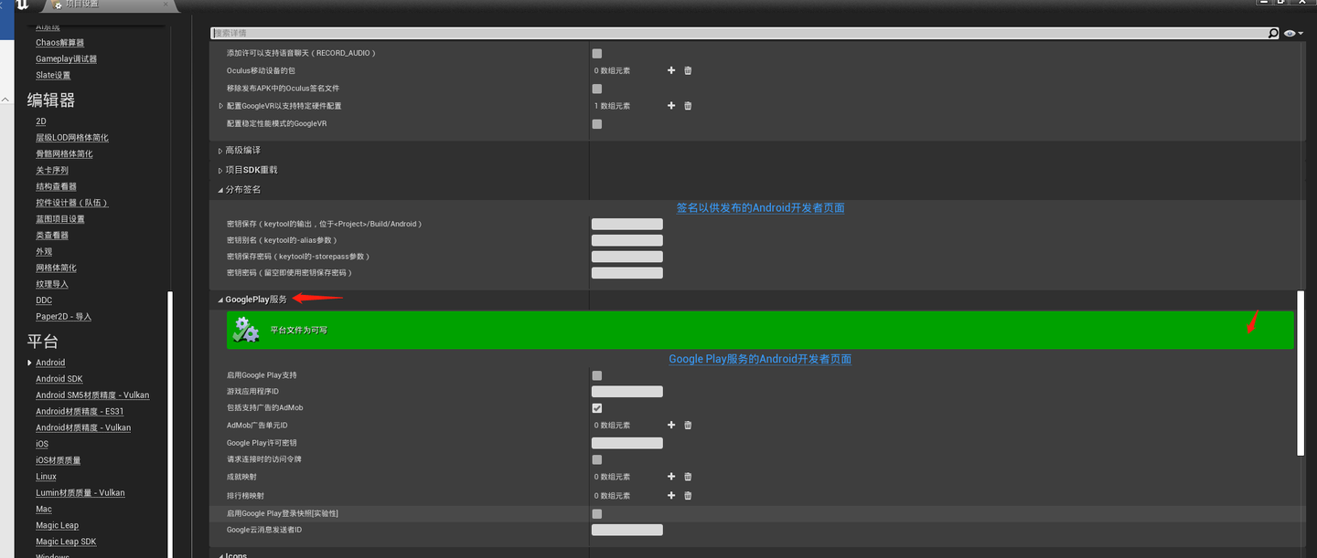
Task: Open 控件设计器（队伍） settings
Action: coord(72,203)
